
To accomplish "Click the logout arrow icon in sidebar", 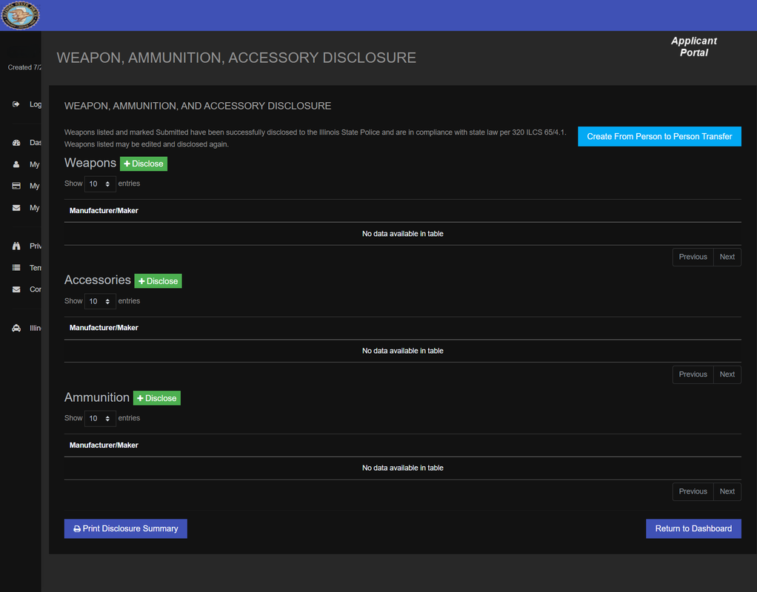I will click(16, 104).
